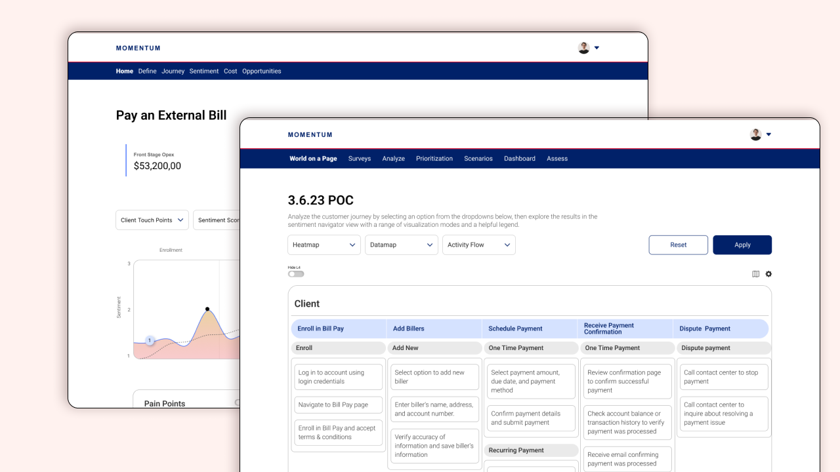Viewport: 840px width, 472px height.
Task: Click the Reset button
Action: [x=679, y=245]
